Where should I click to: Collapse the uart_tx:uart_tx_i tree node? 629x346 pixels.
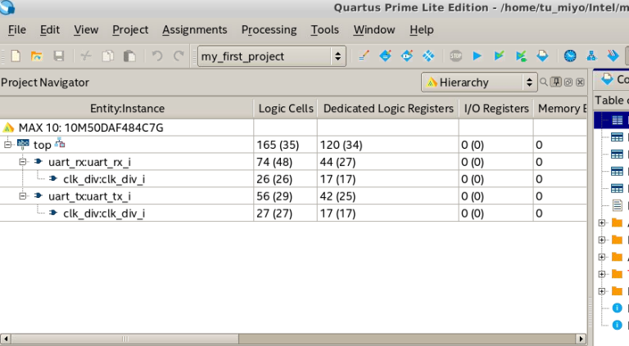(23, 196)
